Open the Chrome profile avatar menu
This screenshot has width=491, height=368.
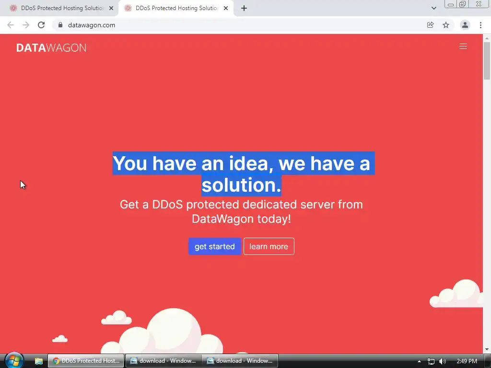click(465, 25)
